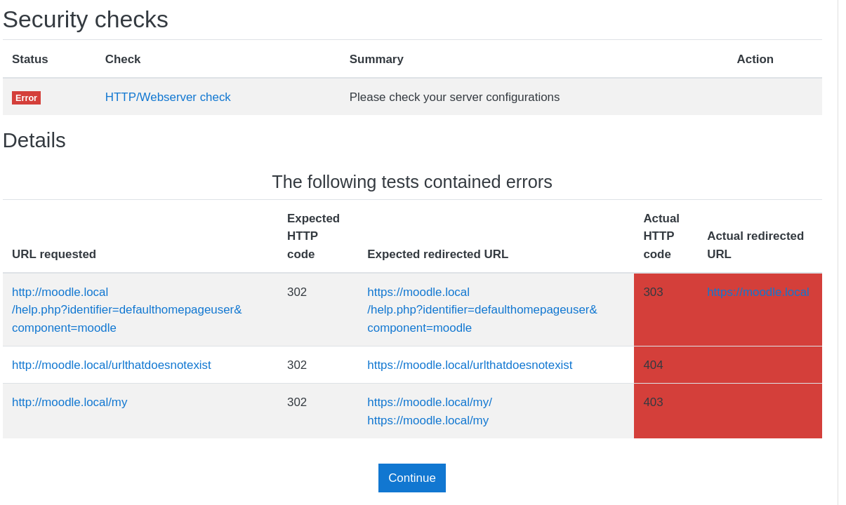846x505 pixels.
Task: Select expected code 302 in urlthatdoesnotexist row
Action: pos(297,365)
